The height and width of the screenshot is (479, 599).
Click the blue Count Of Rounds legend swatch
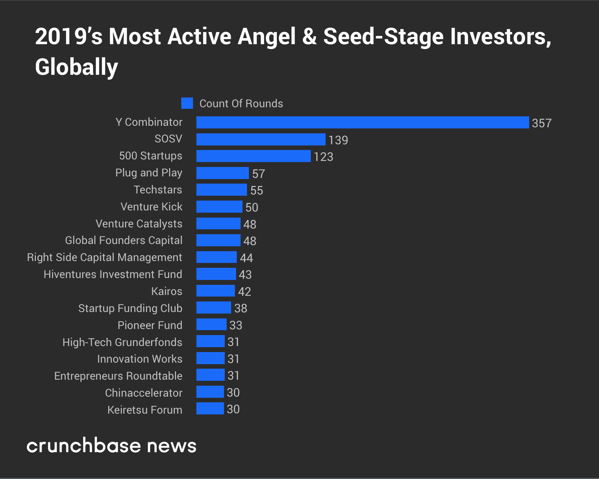point(187,103)
